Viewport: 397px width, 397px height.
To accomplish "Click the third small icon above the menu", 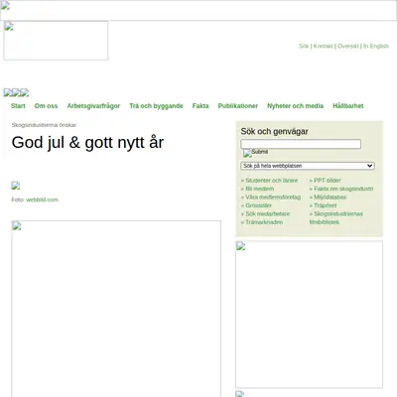I will click(x=25, y=92).
